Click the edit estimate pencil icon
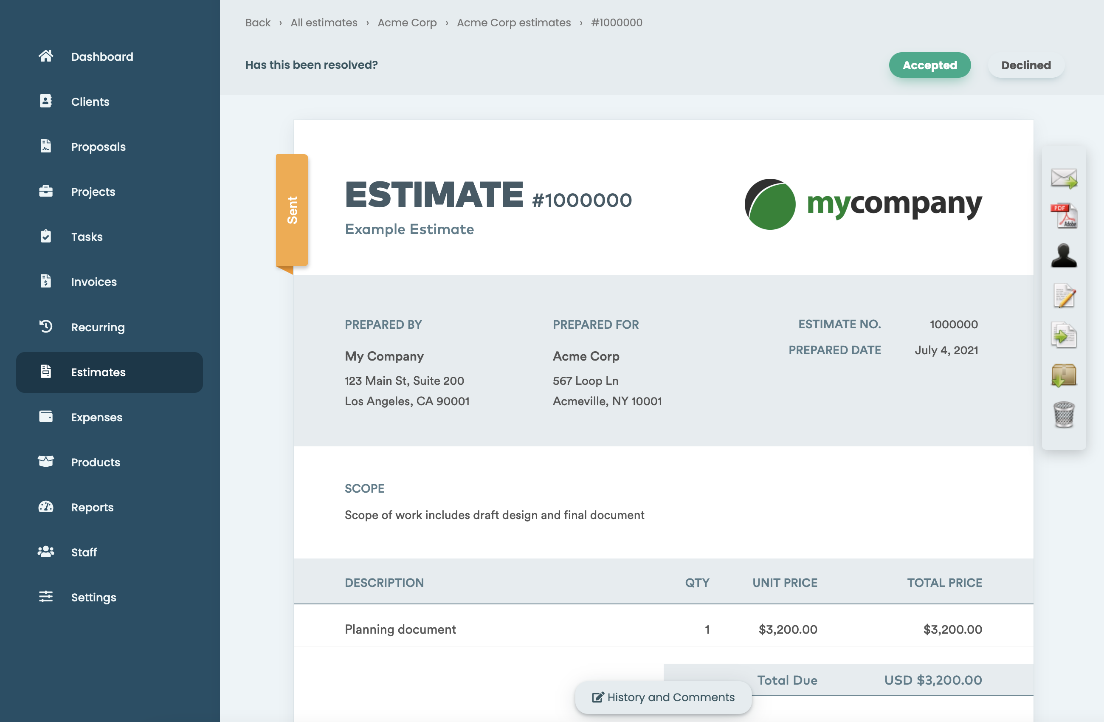This screenshot has width=1104, height=722. point(1064,296)
